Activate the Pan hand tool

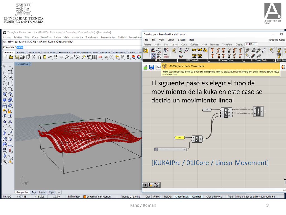[56, 57]
